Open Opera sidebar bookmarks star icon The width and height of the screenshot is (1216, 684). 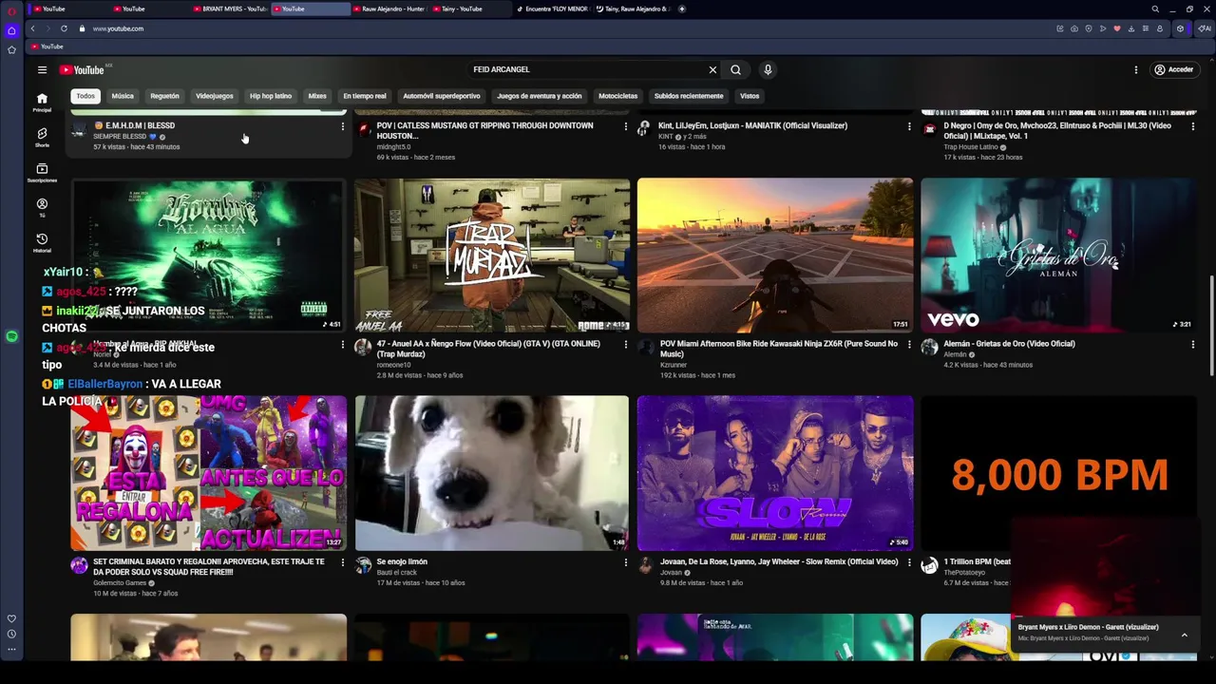tap(11, 49)
